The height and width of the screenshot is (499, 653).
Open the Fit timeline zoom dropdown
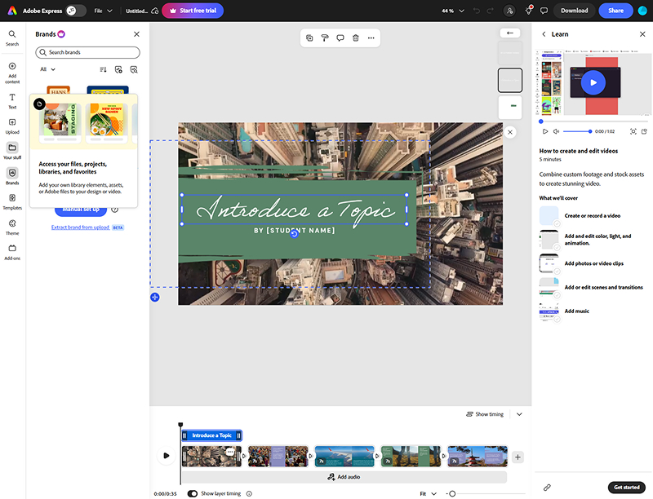point(427,493)
